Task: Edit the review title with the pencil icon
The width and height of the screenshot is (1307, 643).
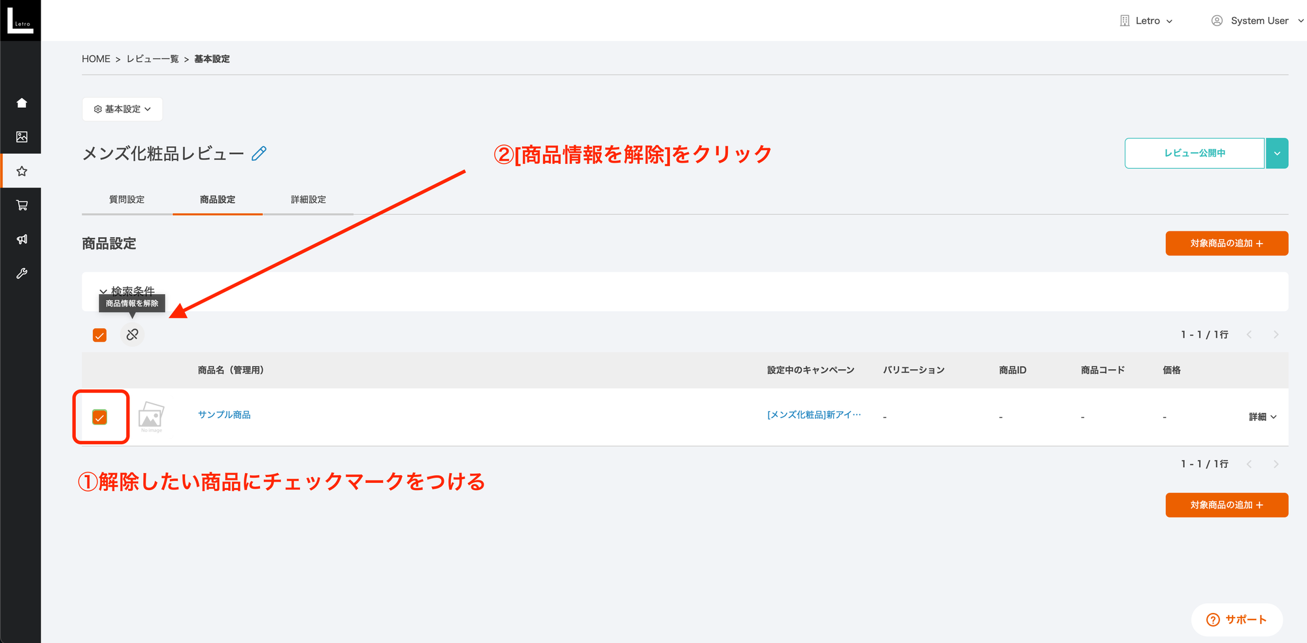Action: click(x=259, y=153)
